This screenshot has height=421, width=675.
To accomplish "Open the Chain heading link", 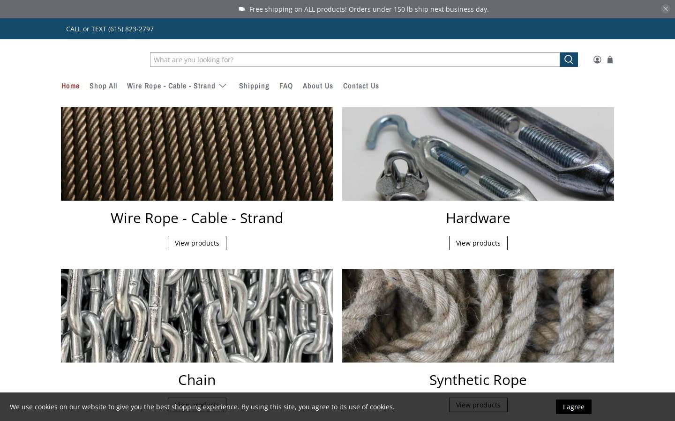I will [197, 380].
